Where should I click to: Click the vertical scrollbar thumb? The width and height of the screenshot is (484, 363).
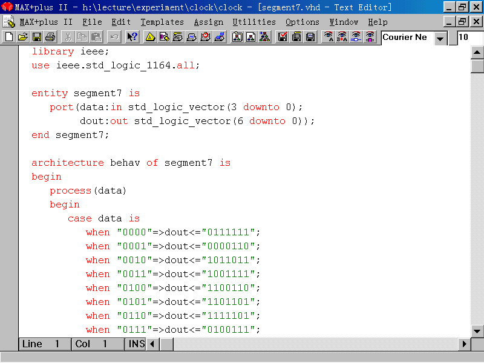(477, 66)
